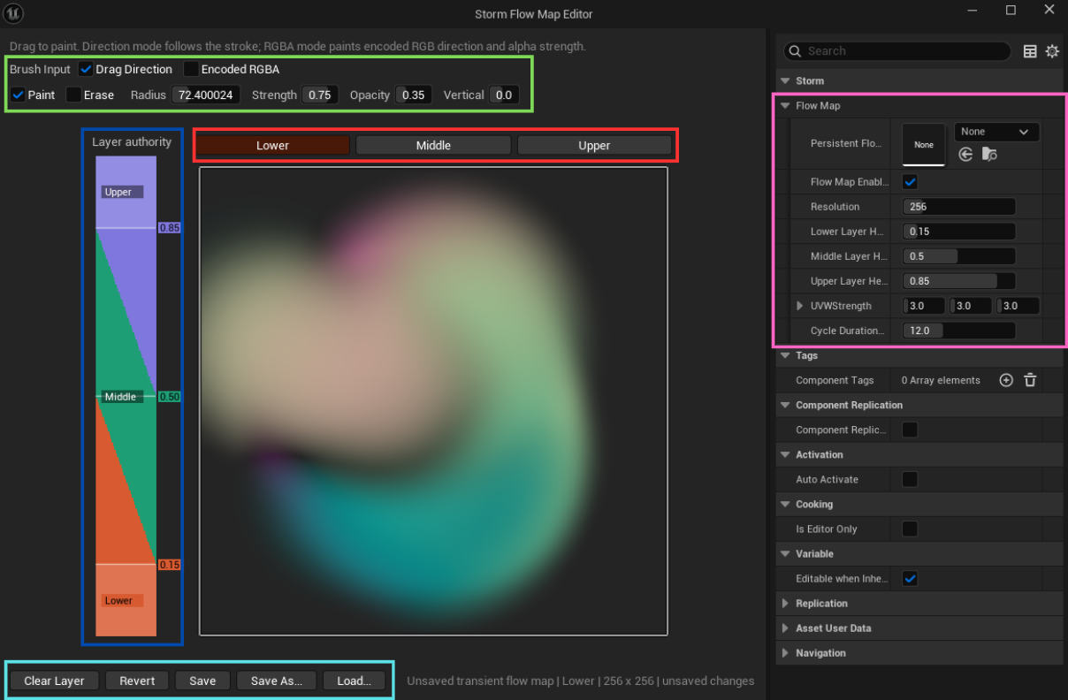Click the Resolution 256 field
The width and height of the screenshot is (1068, 700).
click(x=959, y=207)
